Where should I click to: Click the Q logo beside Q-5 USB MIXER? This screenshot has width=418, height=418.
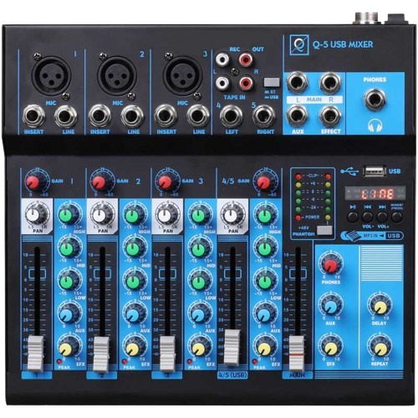[299, 44]
